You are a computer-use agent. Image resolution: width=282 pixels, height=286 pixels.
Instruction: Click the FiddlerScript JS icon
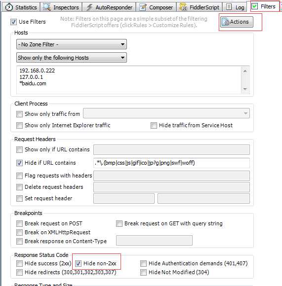coord(183,7)
